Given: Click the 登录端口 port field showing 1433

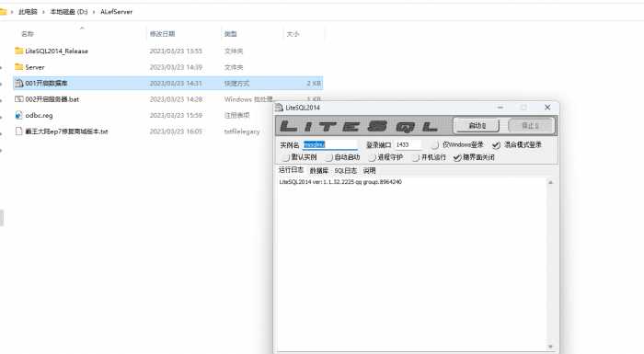Looking at the screenshot, I should point(408,145).
